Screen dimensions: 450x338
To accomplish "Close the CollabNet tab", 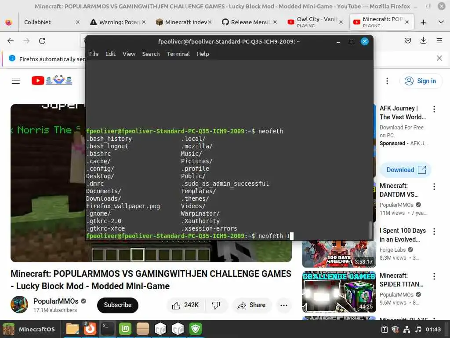I will (77, 22).
